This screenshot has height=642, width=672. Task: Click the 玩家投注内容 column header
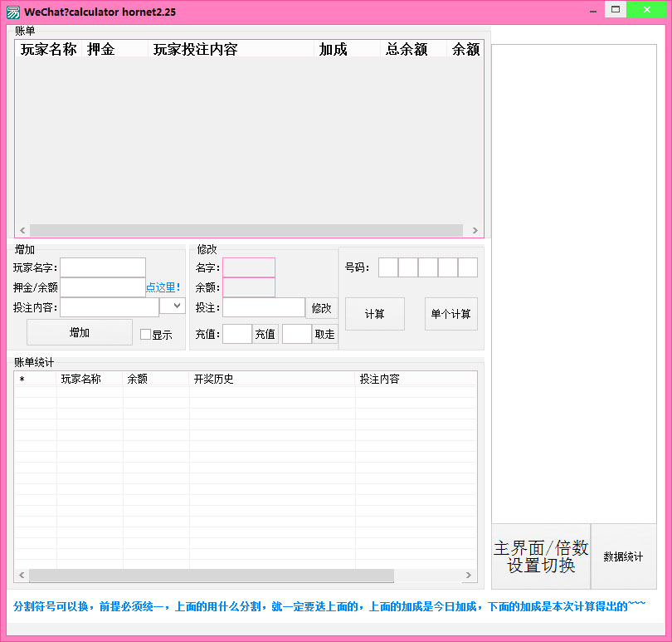coord(231,49)
